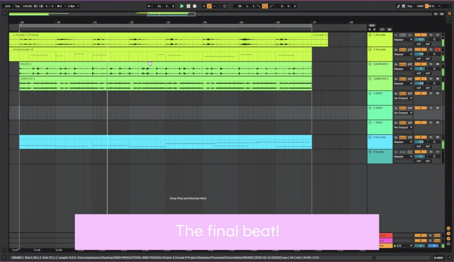This screenshot has width=454, height=262.
Task: Unfold toggle for 5 MIDI track
Action: coord(370,93)
